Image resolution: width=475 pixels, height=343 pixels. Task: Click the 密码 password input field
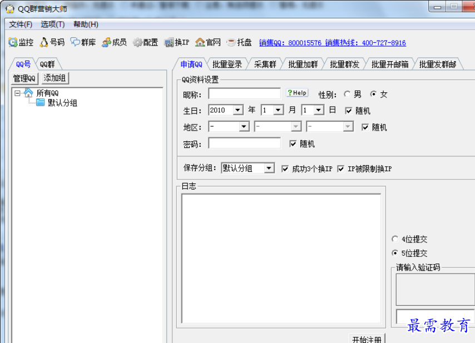pos(245,143)
